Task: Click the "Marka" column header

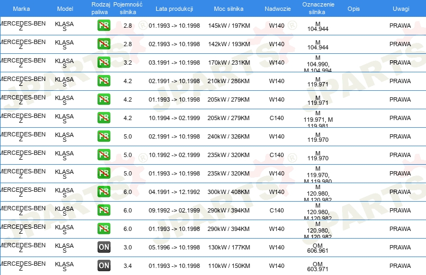Action: [x=21, y=9]
